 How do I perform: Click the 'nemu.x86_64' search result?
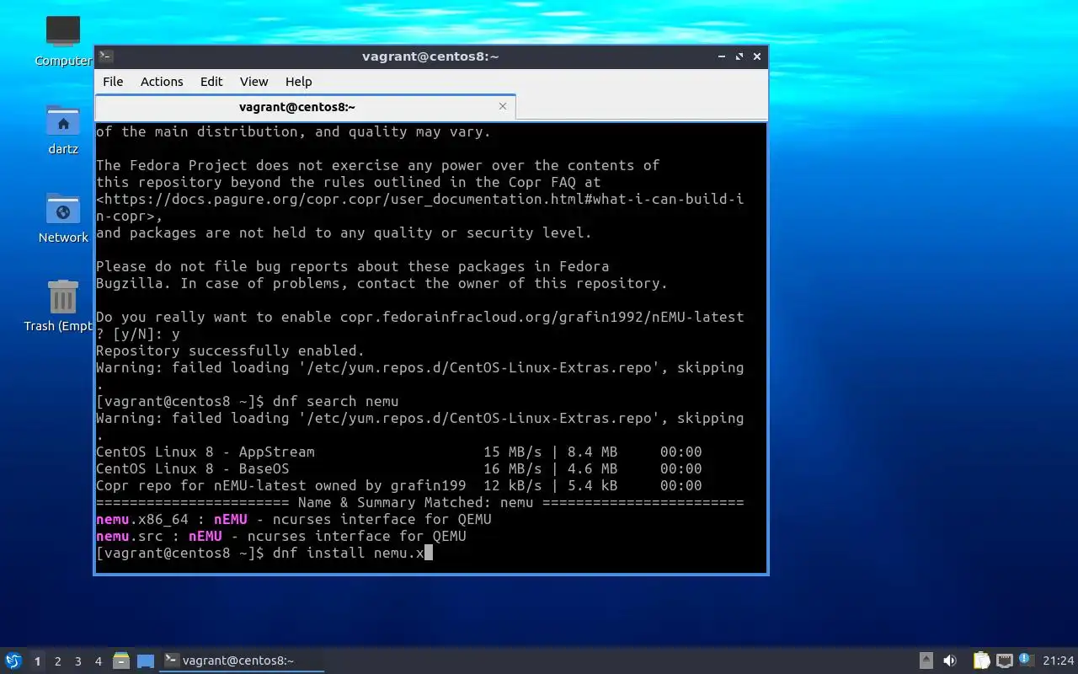pos(294,520)
